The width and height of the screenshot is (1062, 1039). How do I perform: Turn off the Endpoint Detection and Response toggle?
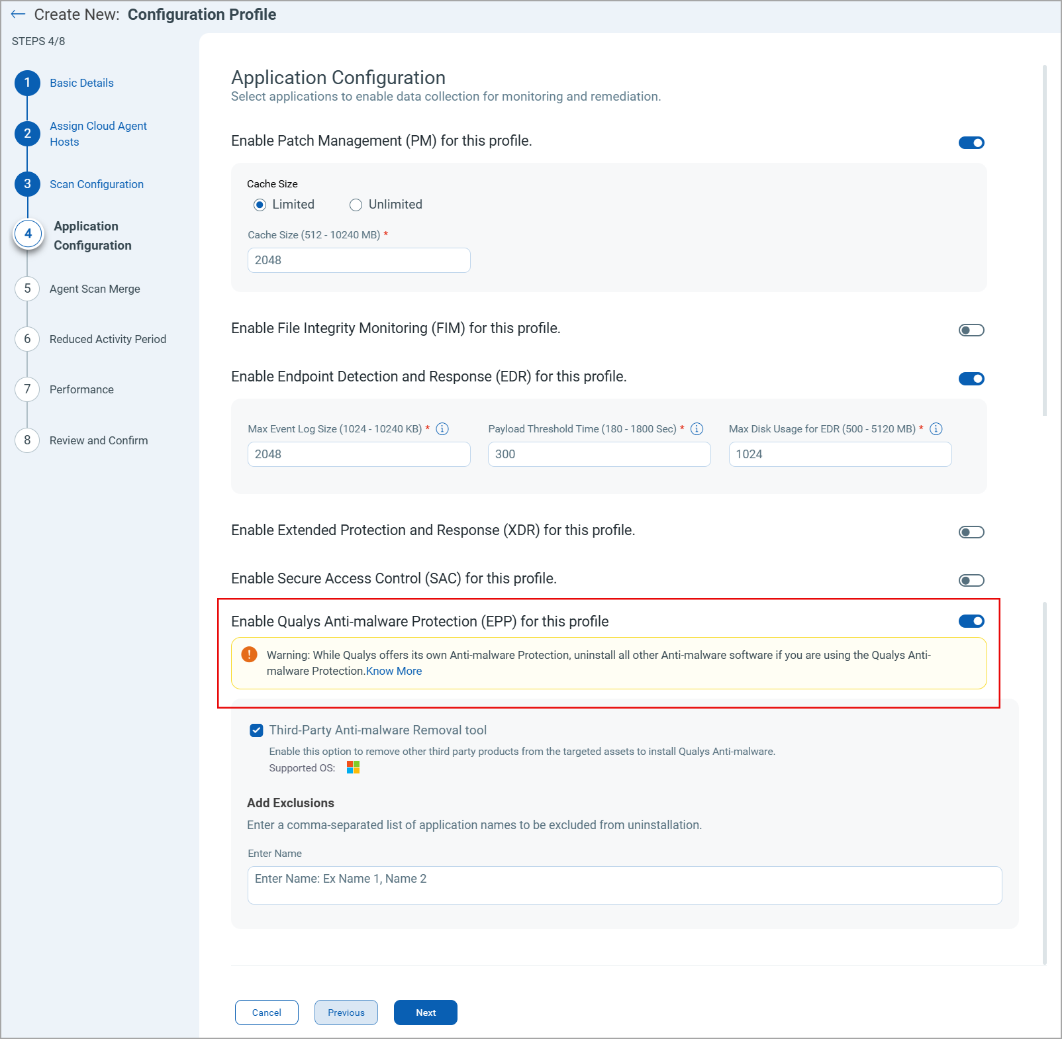pyautogui.click(x=971, y=378)
